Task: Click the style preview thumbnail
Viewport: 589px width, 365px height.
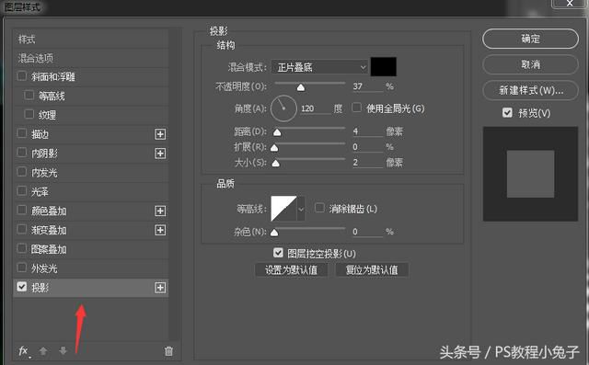Action: click(530, 174)
